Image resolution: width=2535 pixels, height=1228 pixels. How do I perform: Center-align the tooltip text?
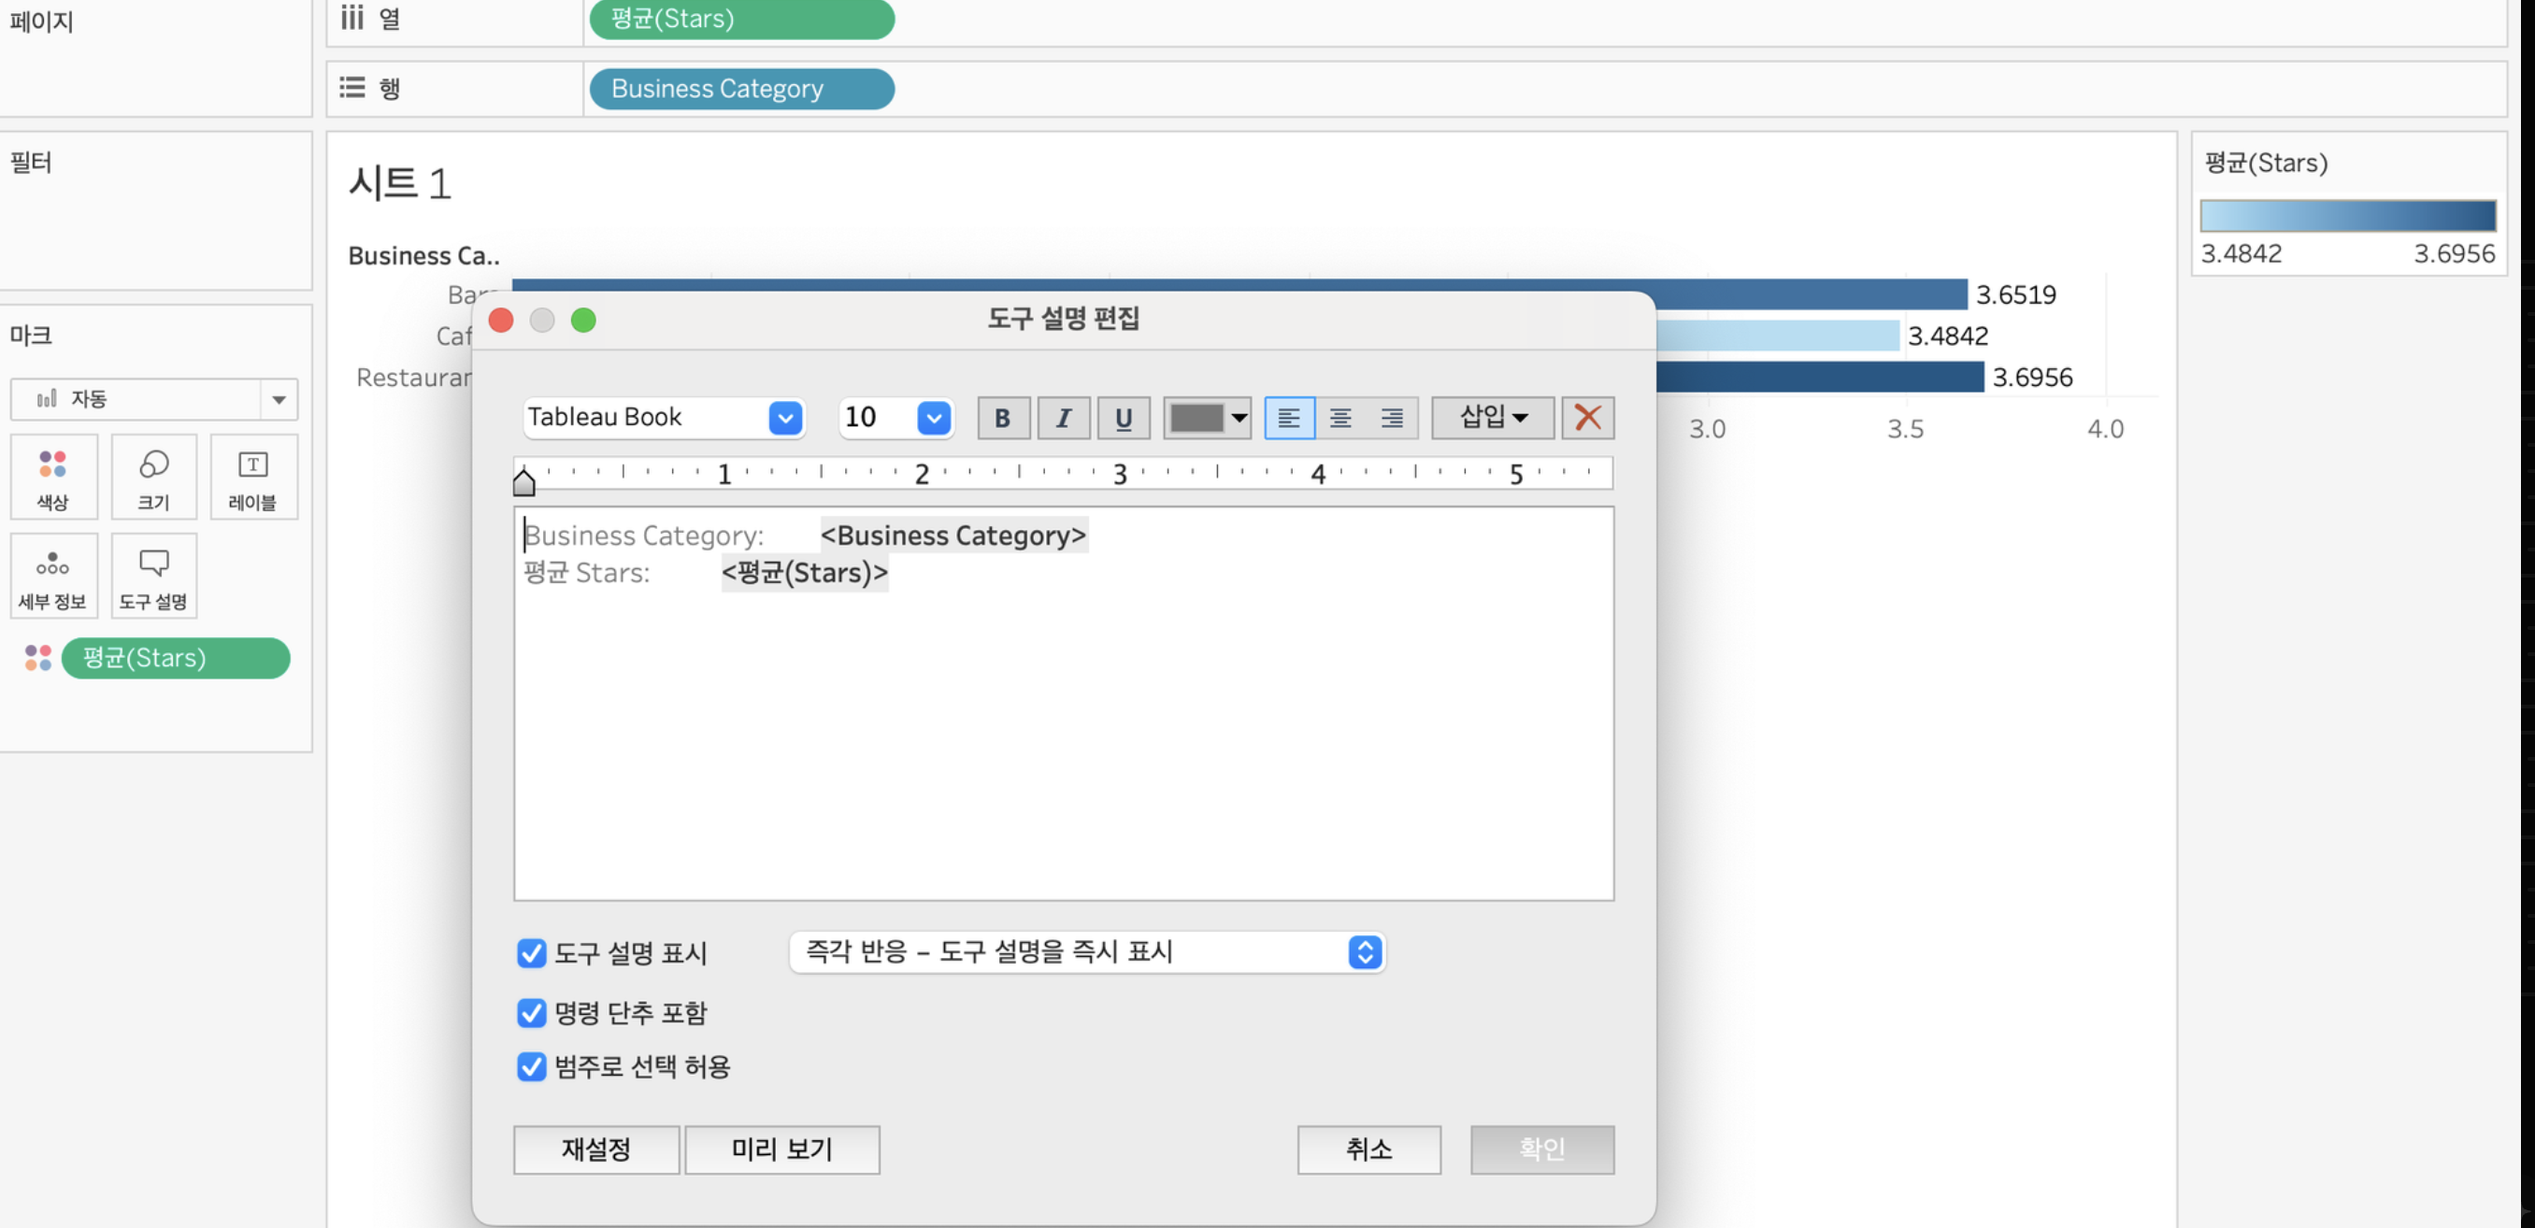pyautogui.click(x=1340, y=418)
